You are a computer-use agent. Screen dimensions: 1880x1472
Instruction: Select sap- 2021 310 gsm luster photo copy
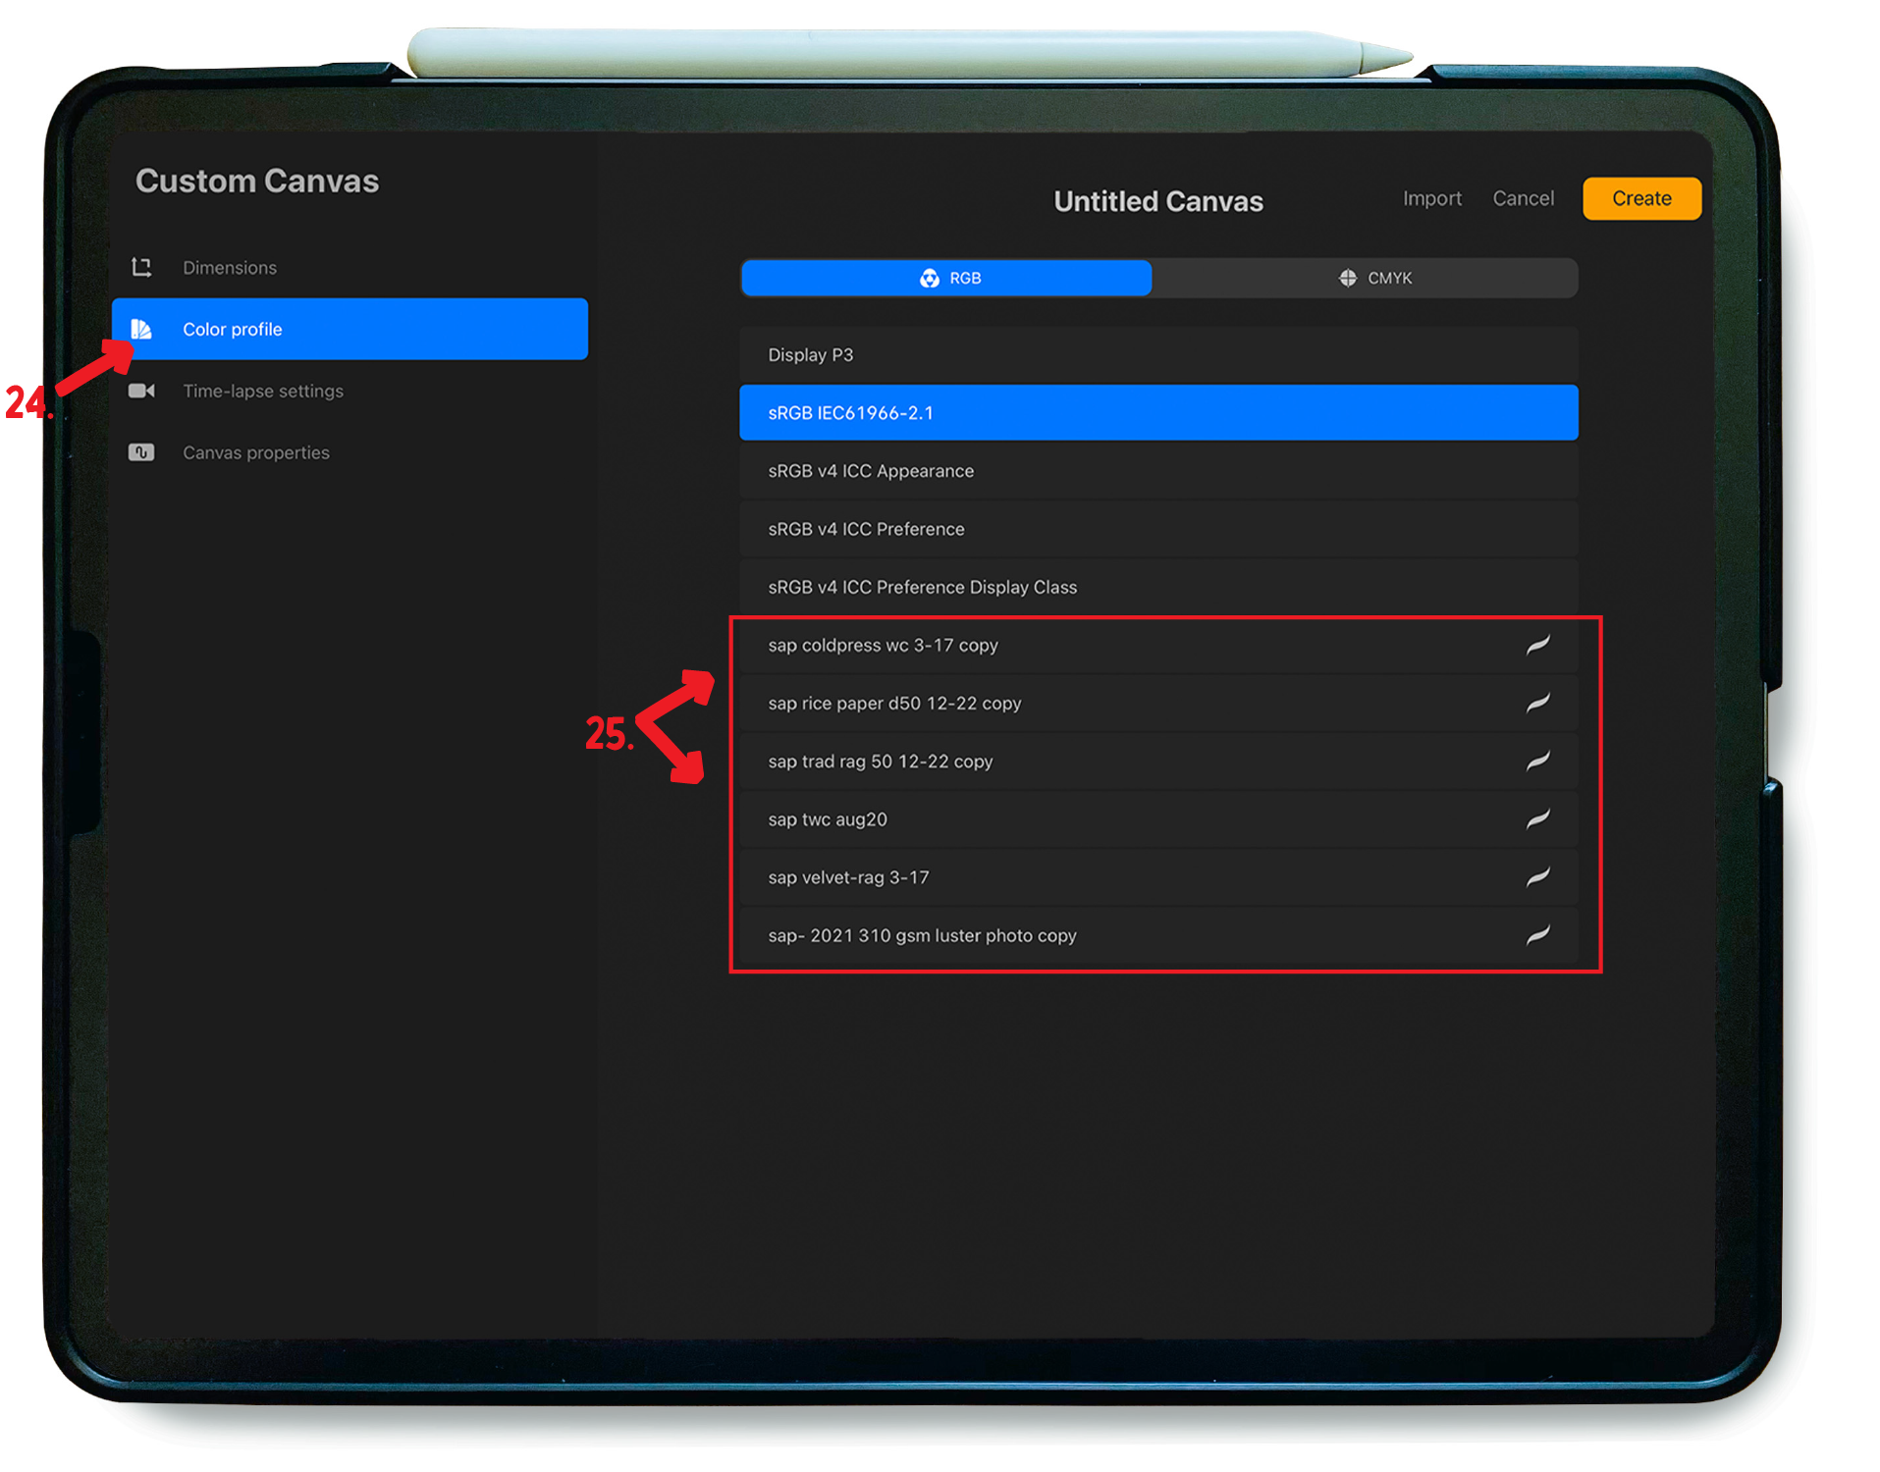coord(1158,934)
